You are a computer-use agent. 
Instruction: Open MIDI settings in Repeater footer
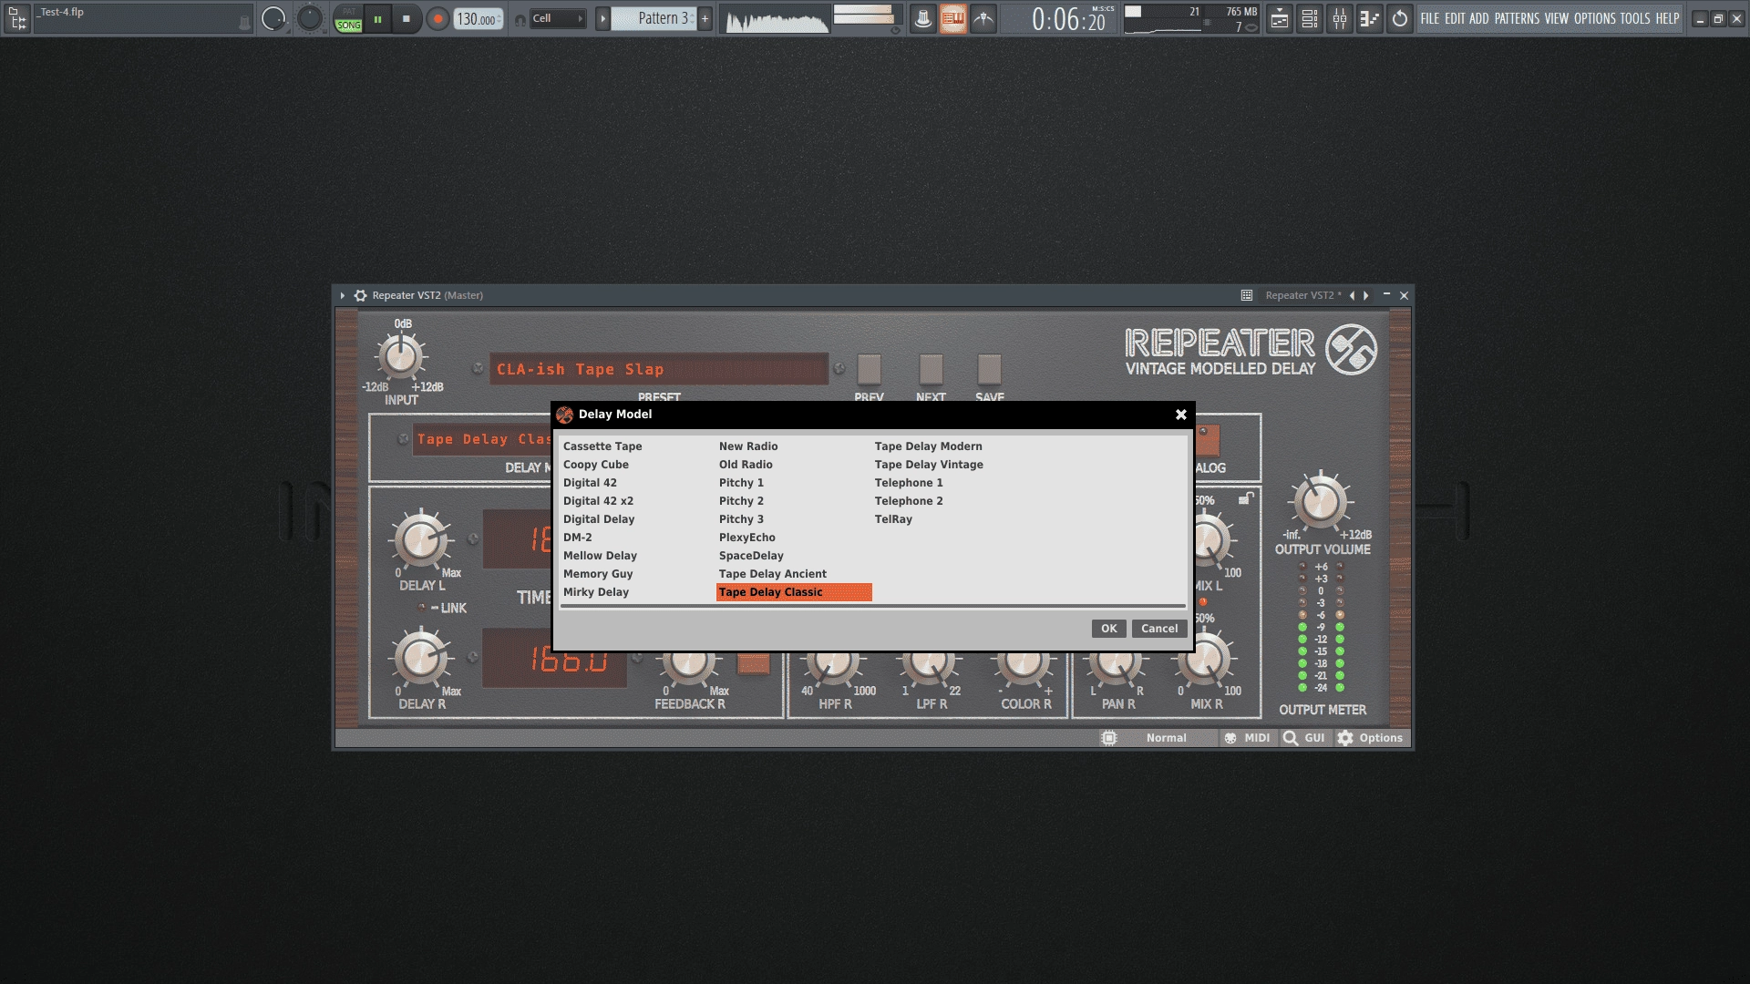[x=1247, y=738]
